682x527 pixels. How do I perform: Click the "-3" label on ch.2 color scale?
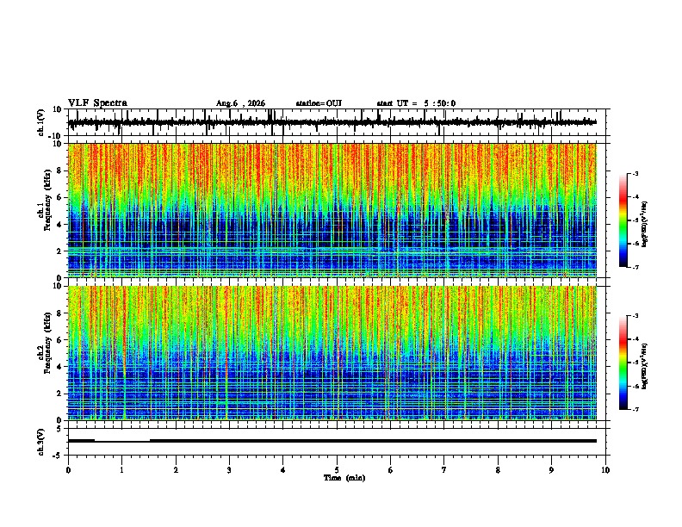tap(635, 316)
